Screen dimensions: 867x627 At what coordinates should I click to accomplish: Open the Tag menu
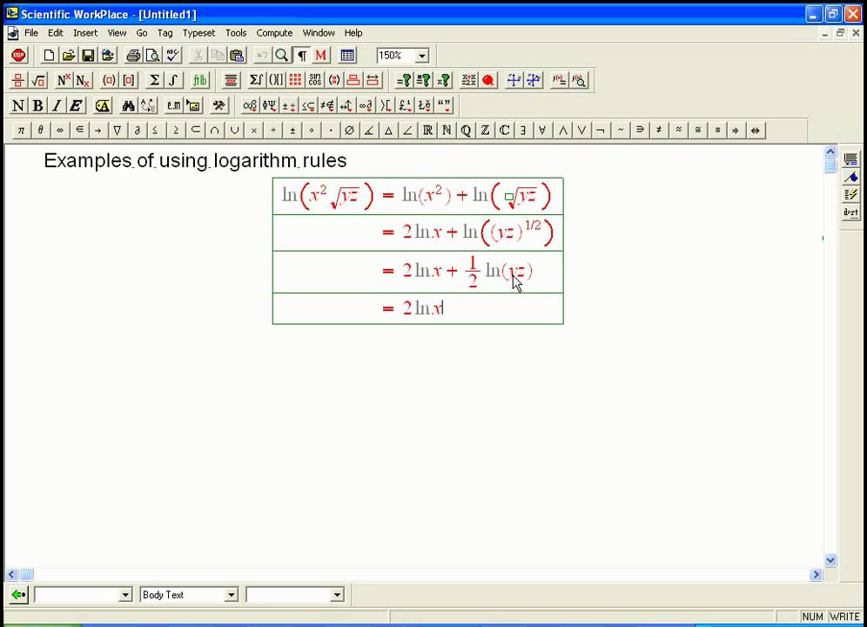(165, 32)
